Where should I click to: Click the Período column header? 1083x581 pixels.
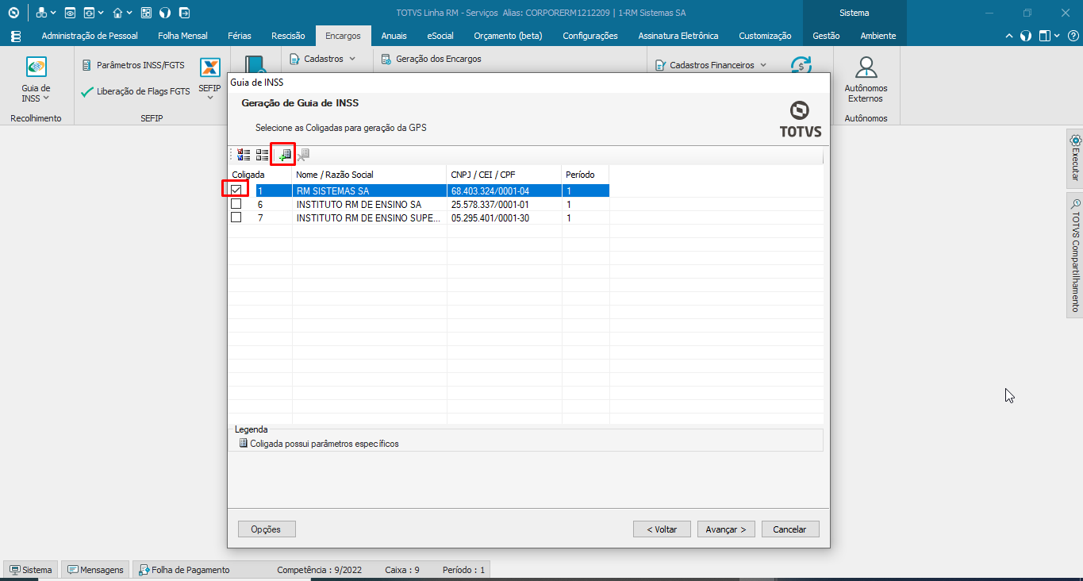point(586,175)
